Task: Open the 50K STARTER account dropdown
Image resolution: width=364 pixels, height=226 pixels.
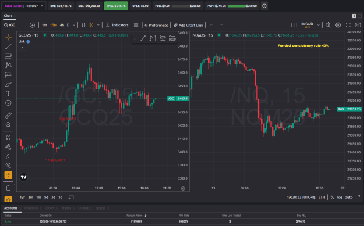Action: click(x=24, y=6)
